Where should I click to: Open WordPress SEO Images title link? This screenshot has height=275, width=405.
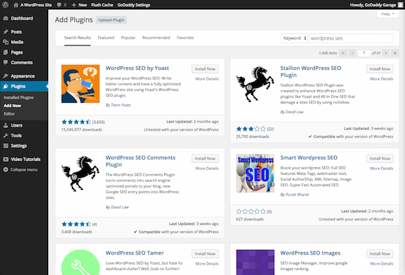310,253
